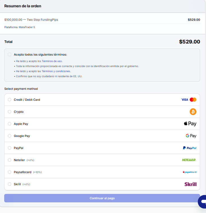Image resolution: width=206 pixels, height=213 pixels.
Task: Click the 'Continuar al pago' button
Action: point(102,198)
